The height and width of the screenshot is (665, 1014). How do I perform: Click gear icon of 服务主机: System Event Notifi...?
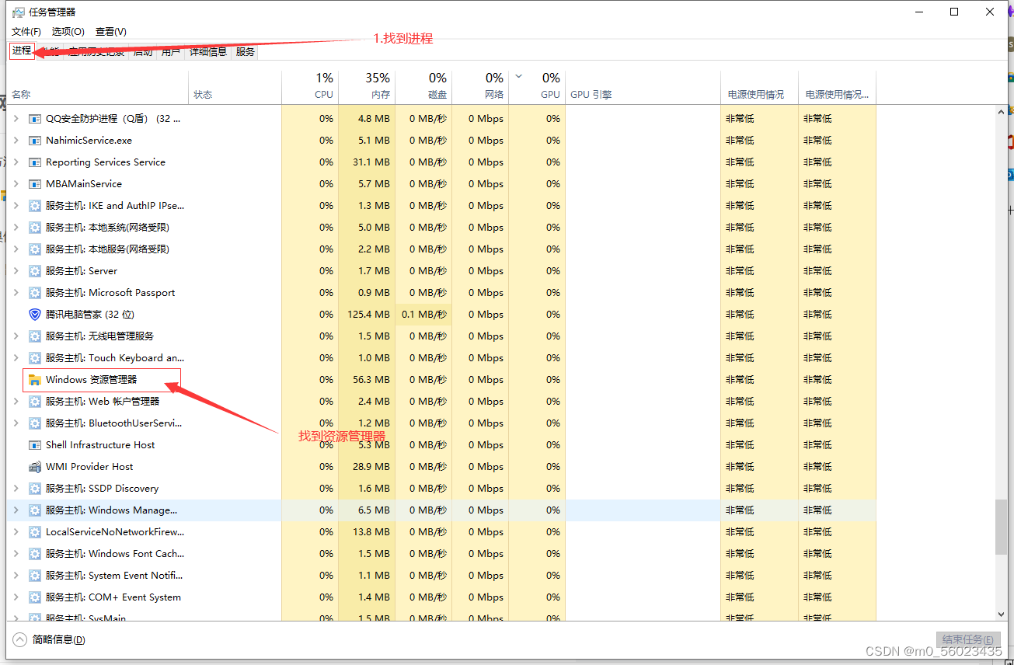click(34, 576)
